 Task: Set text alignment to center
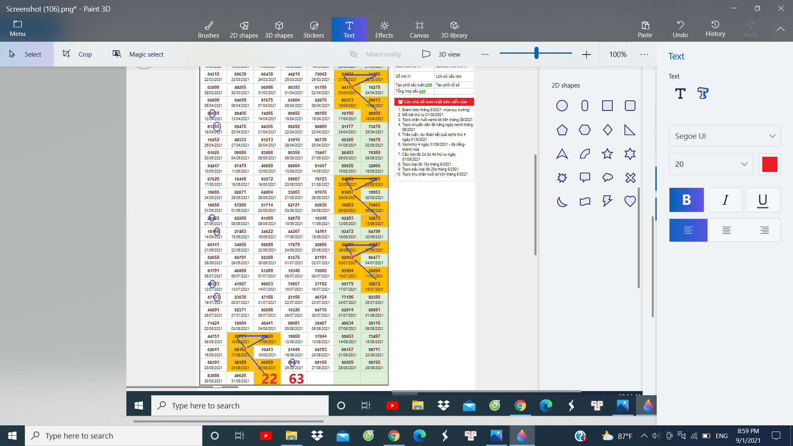pos(726,230)
